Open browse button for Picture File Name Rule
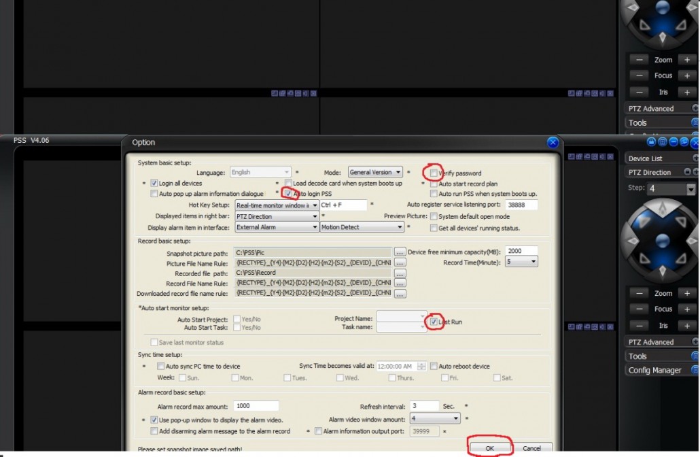700x457 pixels. [x=400, y=263]
